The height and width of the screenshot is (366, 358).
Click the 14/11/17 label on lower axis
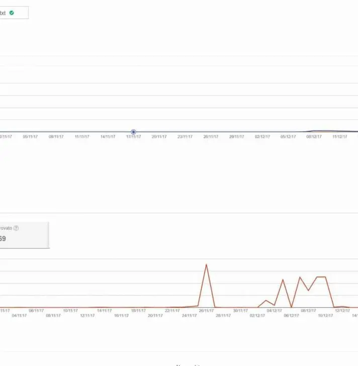coord(104,311)
